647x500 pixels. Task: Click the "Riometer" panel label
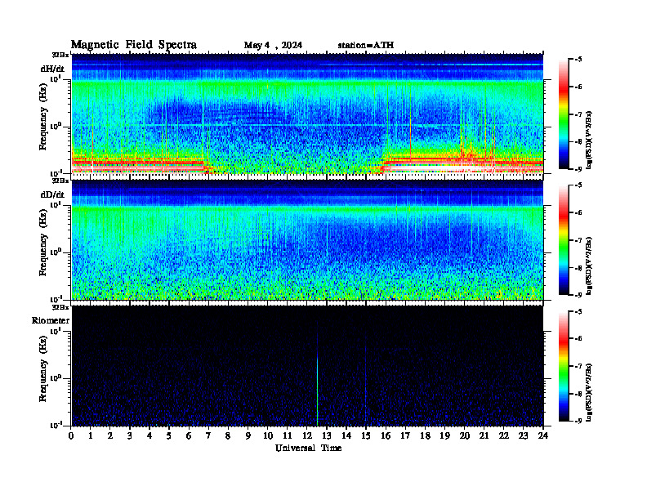[51, 320]
